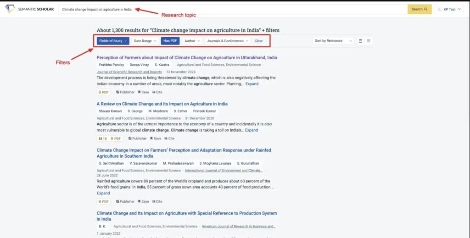Open Production System in India paper
Image resolution: width=470 pixels, height=238 pixels.
tap(187, 216)
